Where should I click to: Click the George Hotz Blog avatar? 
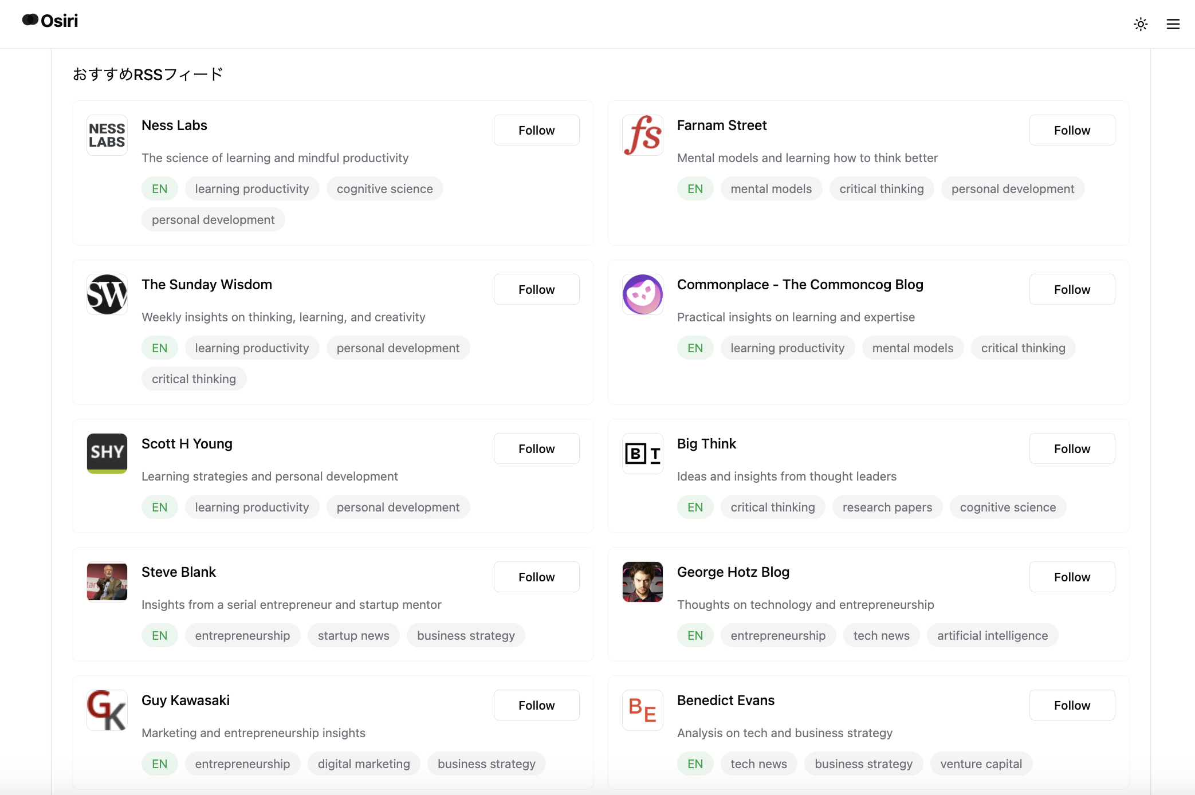(x=643, y=582)
